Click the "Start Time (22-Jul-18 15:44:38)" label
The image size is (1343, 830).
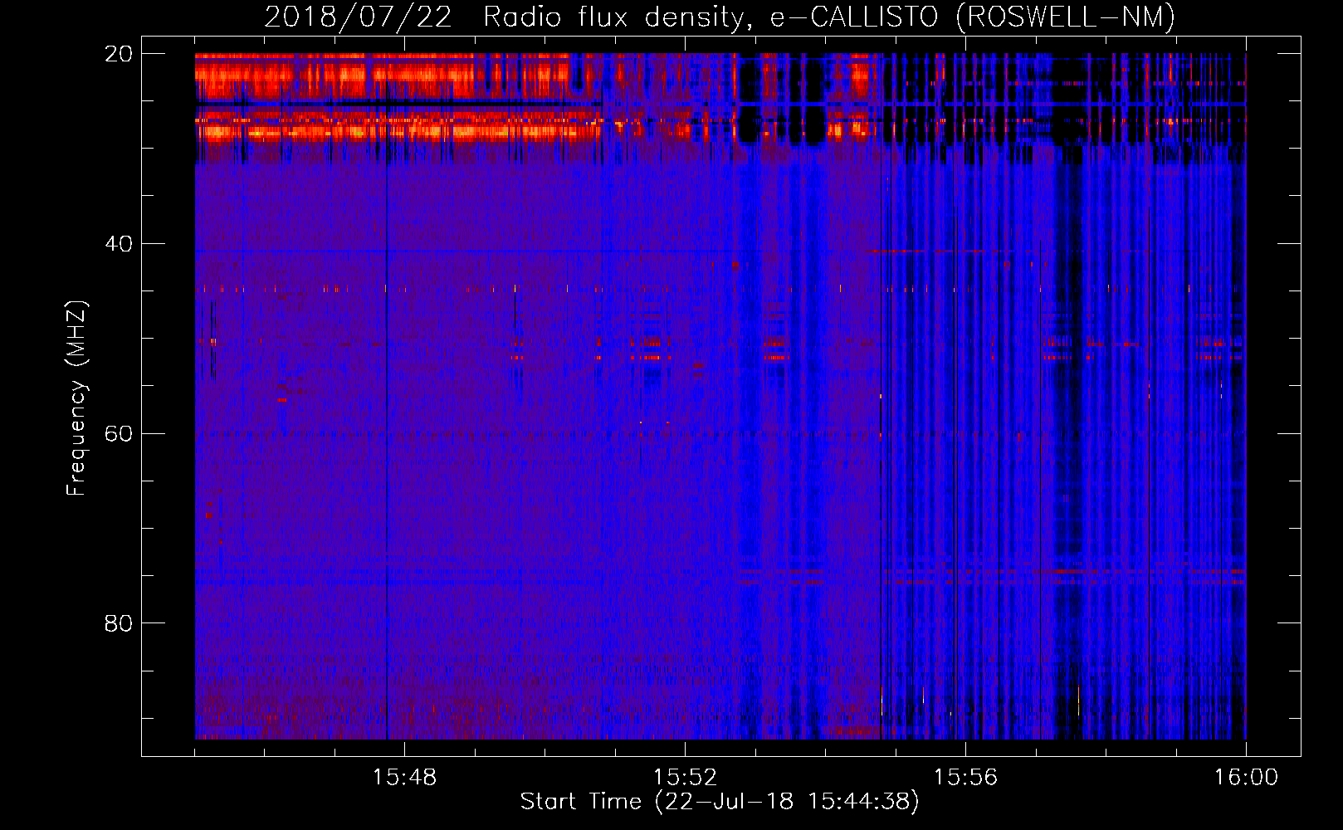pos(720,802)
